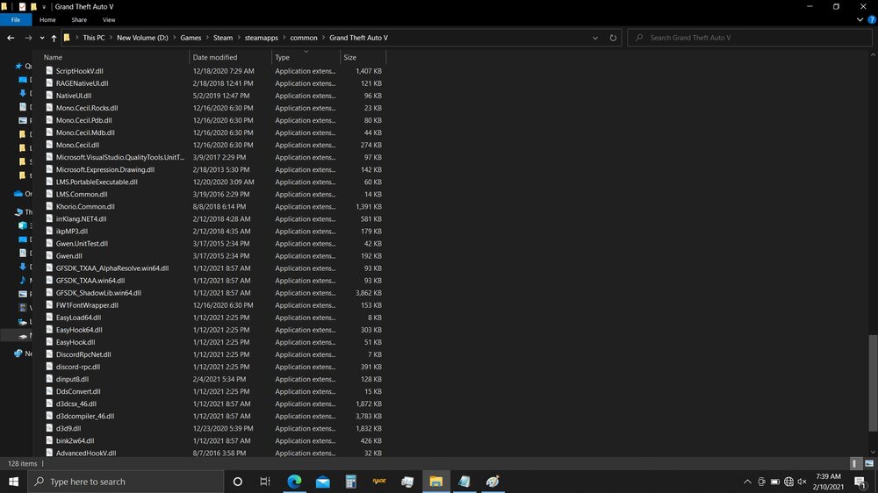The image size is (878, 493).
Task: Select the RAGENativeUI.dll file
Action: (82, 83)
